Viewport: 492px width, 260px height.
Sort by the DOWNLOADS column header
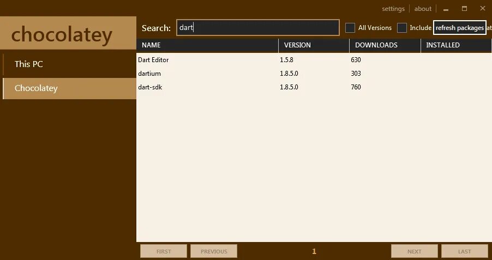point(385,45)
